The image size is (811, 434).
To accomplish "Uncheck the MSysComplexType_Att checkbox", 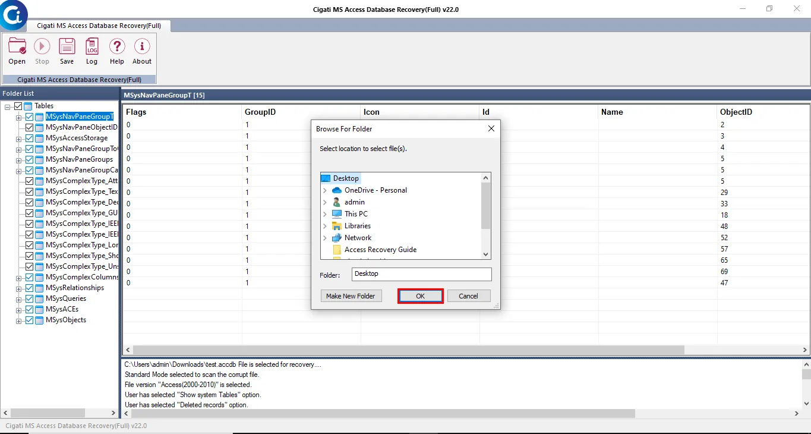I will coord(29,181).
